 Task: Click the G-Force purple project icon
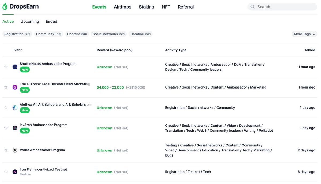(15, 87)
